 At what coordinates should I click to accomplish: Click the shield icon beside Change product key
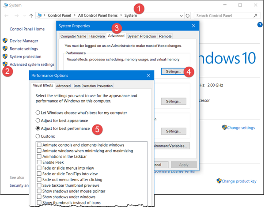click(219, 181)
